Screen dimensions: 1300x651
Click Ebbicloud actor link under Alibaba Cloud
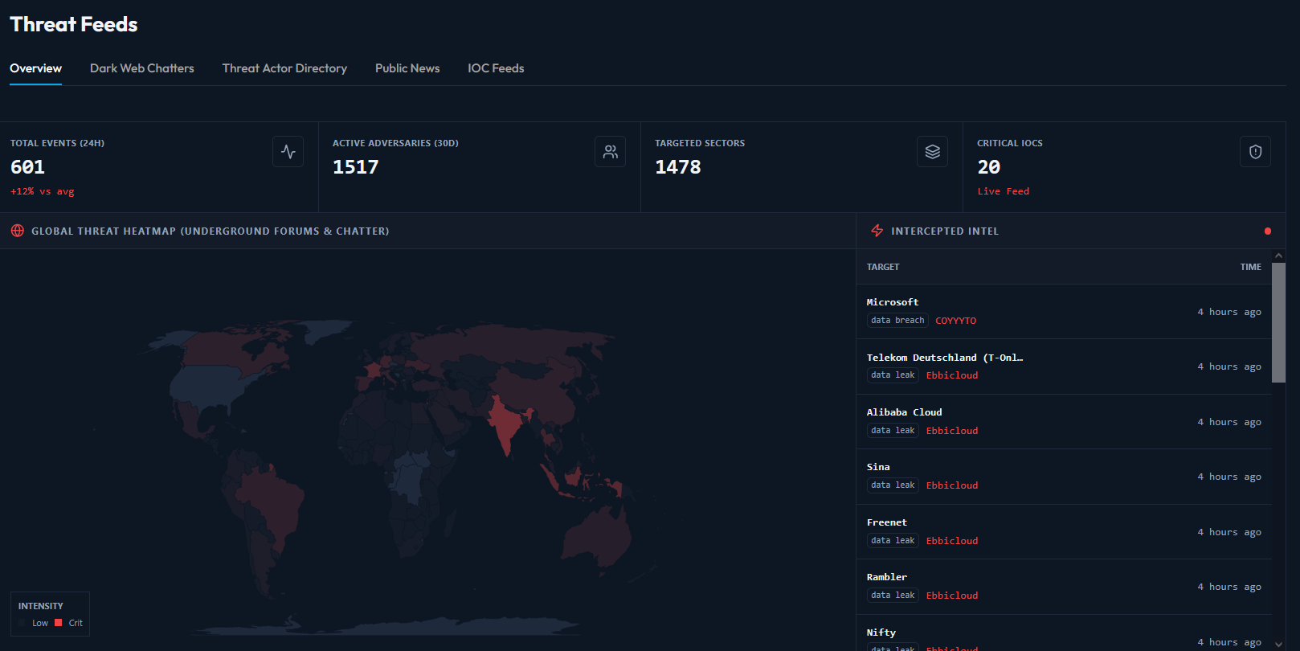pos(952,431)
